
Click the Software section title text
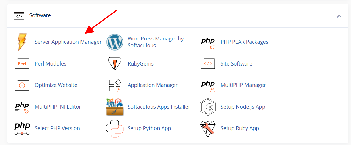point(40,15)
